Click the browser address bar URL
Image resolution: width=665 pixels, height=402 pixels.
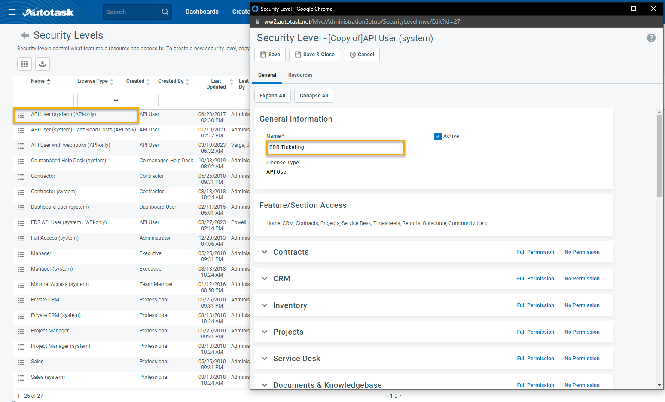coord(362,21)
